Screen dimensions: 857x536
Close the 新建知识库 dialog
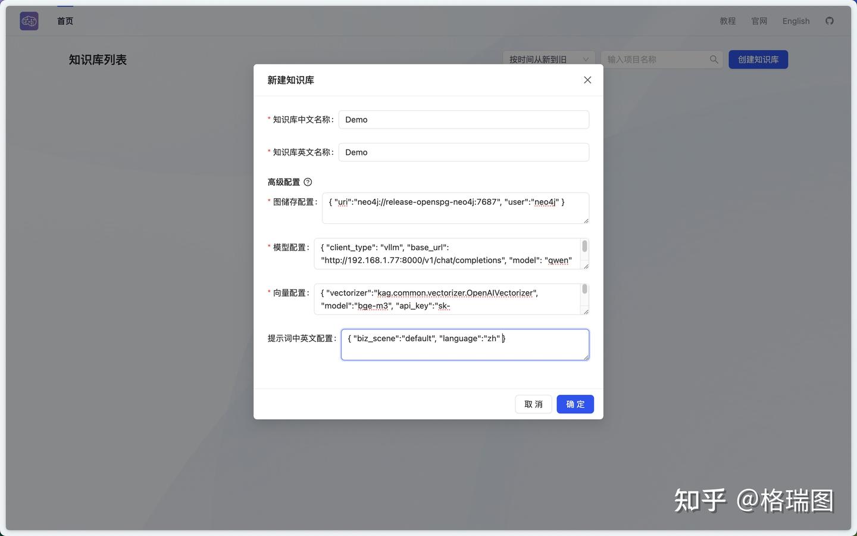click(587, 80)
